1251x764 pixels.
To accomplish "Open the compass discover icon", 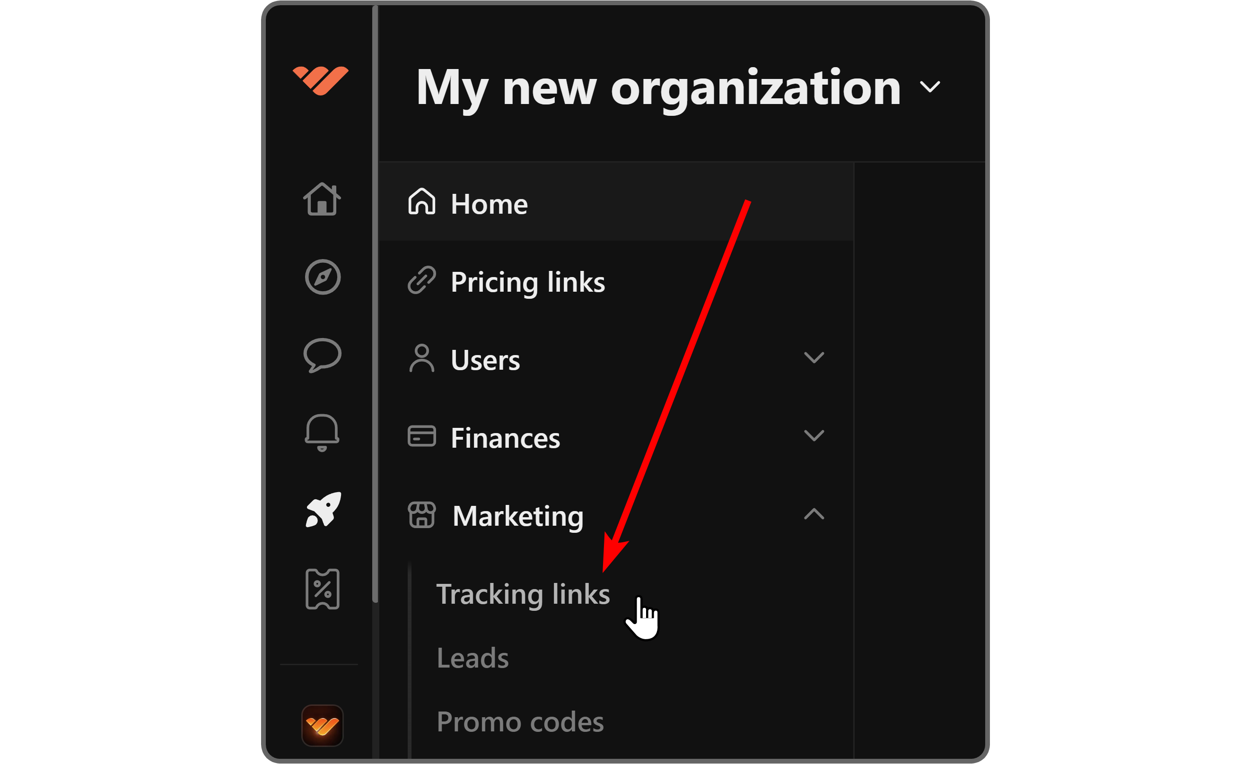I will [323, 277].
